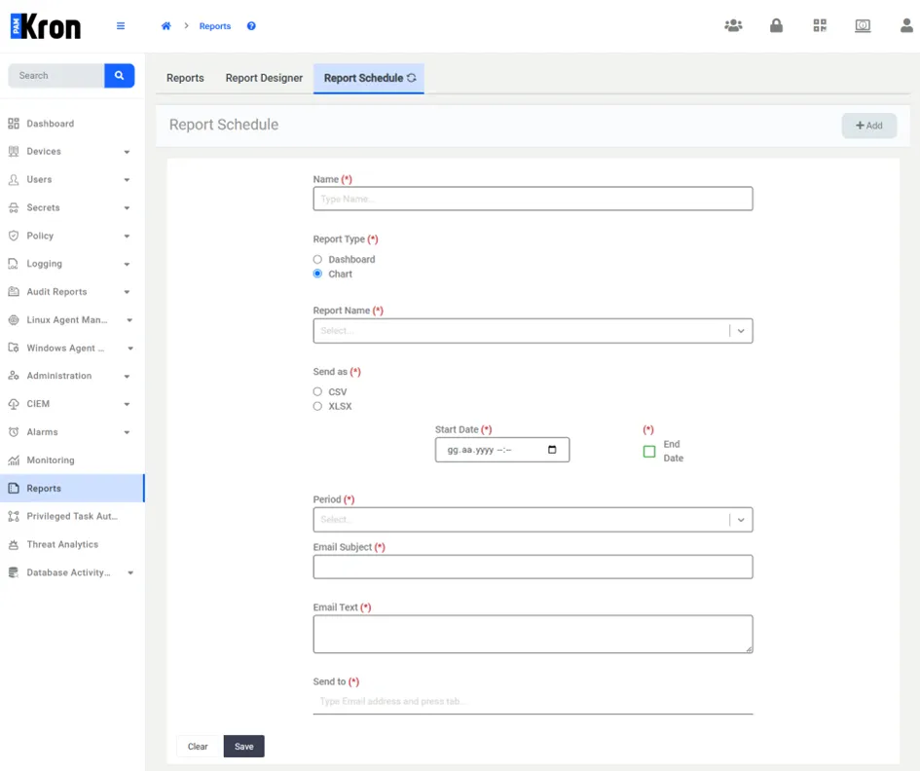Switch to the Report Designer tab
The image size is (920, 771).
[x=264, y=78]
